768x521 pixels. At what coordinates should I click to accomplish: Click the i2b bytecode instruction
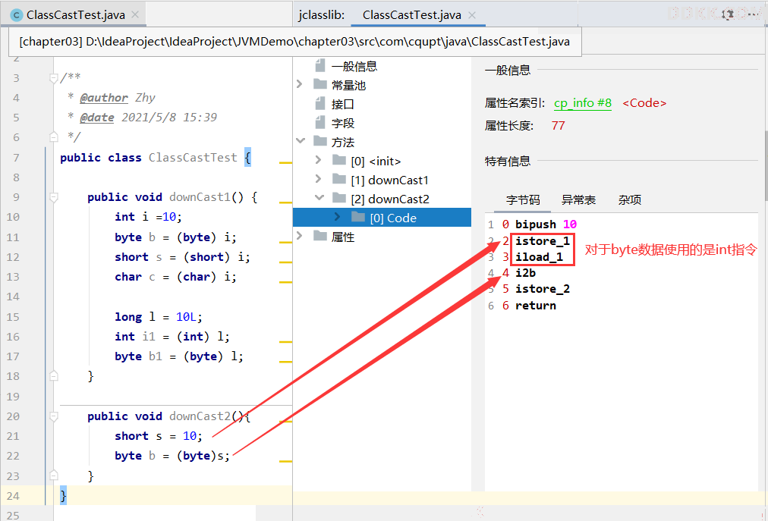tap(525, 273)
